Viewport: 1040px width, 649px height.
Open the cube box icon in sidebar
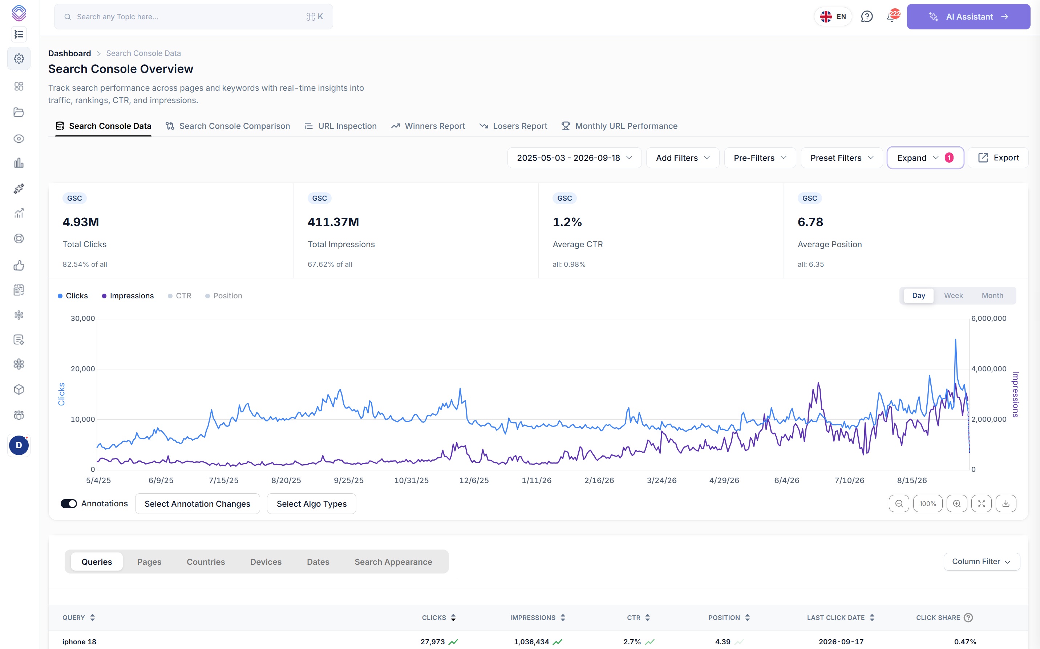click(x=19, y=389)
